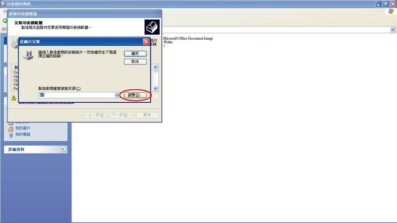Open the manufacturer file source dropdown arrow

click(117, 95)
